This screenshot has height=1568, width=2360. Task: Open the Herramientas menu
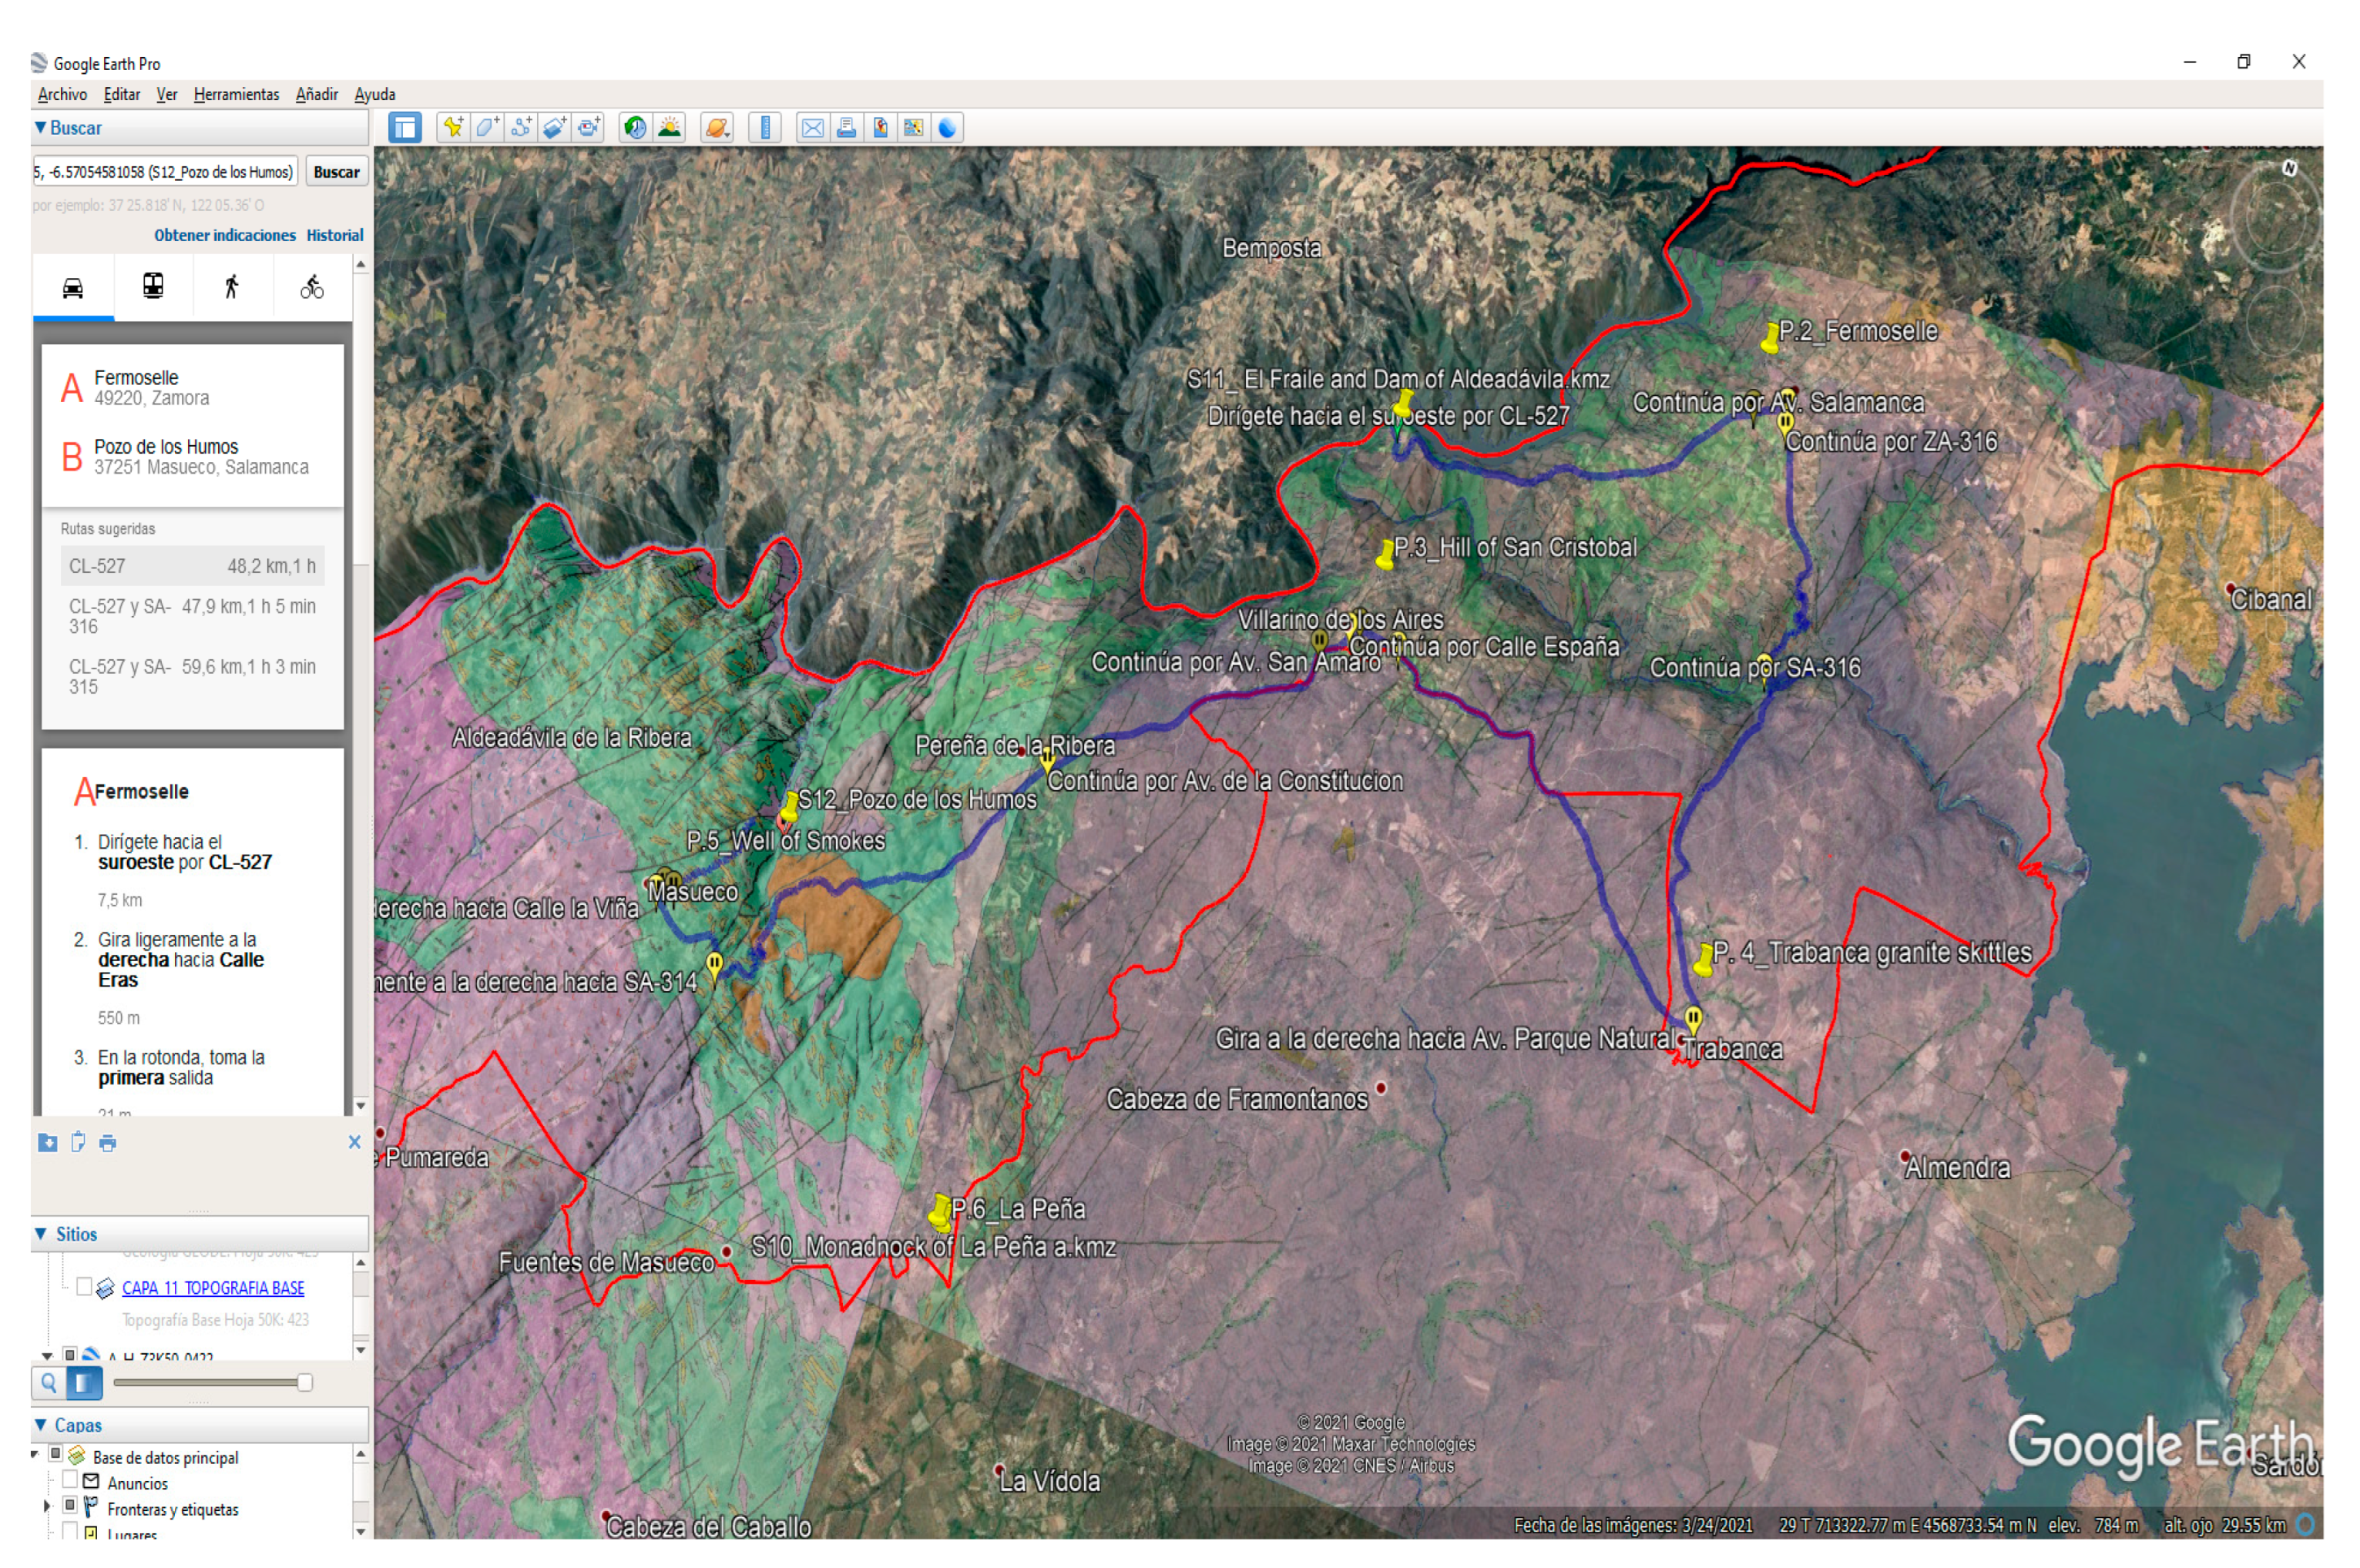coord(236,94)
